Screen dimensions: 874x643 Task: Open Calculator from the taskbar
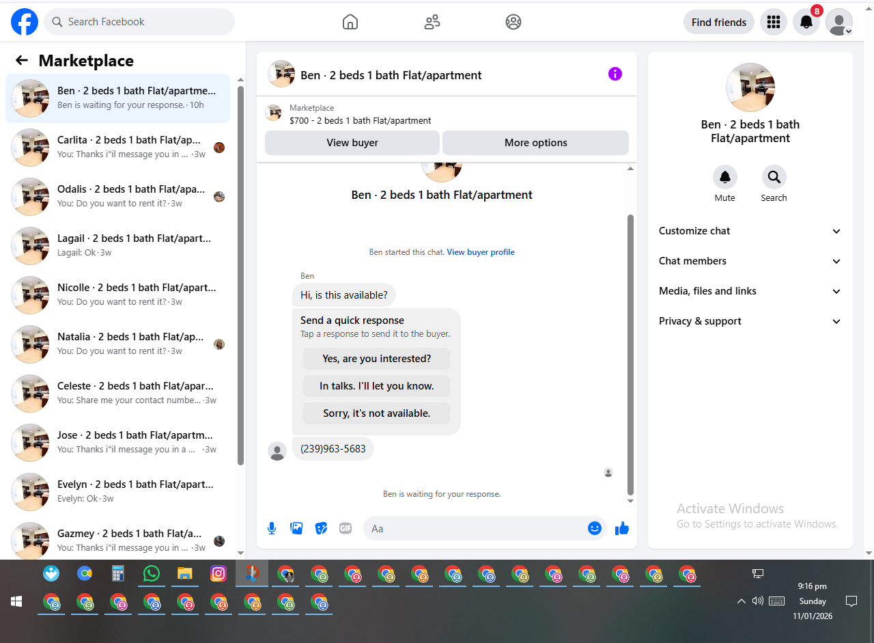(x=118, y=574)
